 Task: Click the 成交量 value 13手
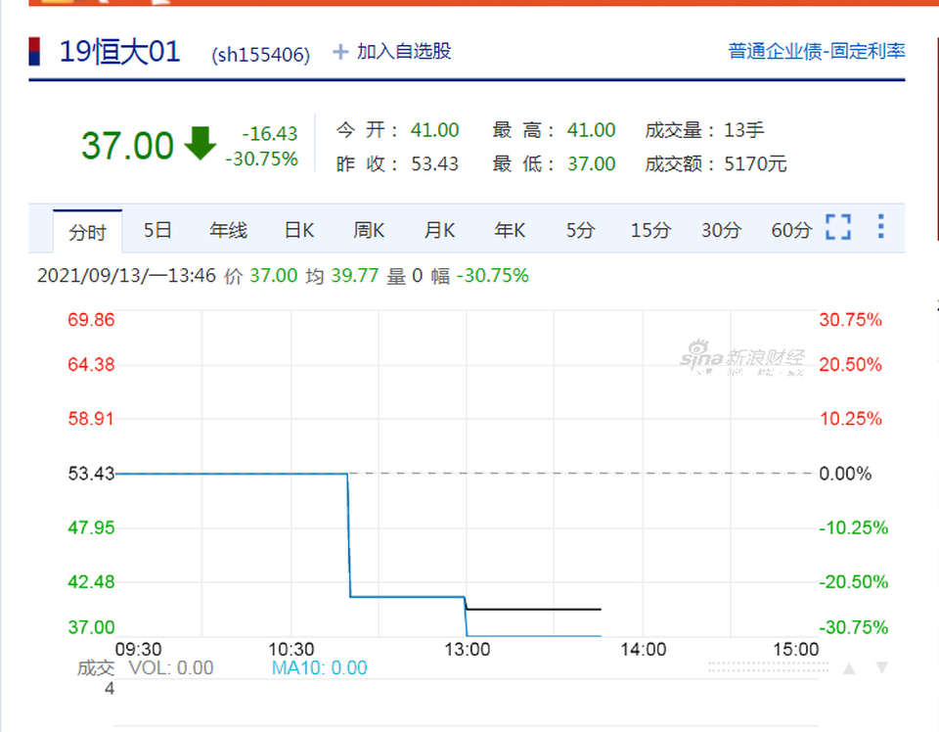(743, 130)
